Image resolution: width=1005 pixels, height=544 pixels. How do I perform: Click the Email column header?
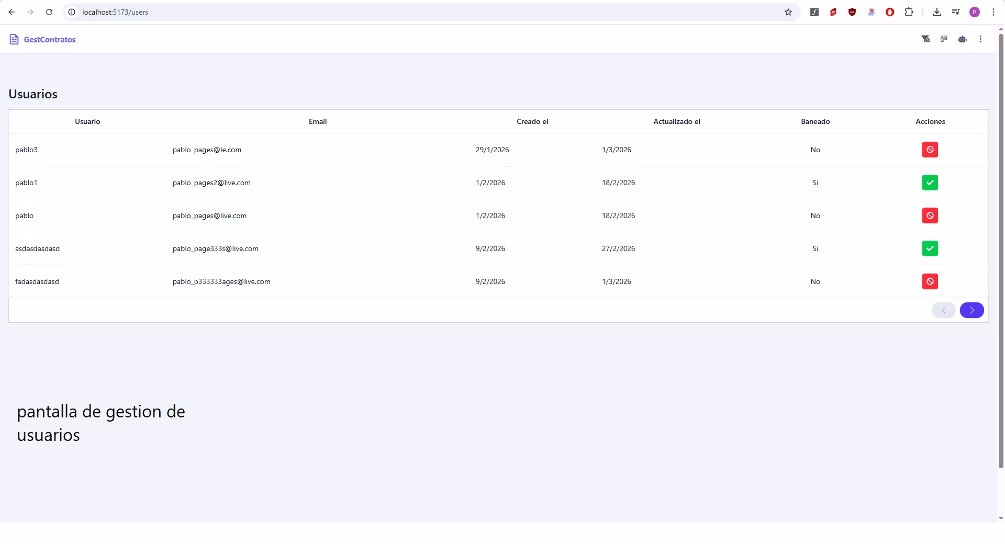(318, 121)
